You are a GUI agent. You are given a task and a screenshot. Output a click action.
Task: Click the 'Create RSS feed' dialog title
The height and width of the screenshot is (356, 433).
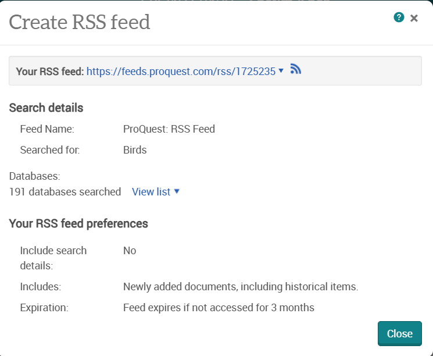tap(80, 22)
